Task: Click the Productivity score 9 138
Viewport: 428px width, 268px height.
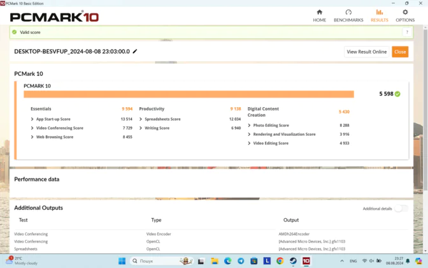Action: coord(235,109)
